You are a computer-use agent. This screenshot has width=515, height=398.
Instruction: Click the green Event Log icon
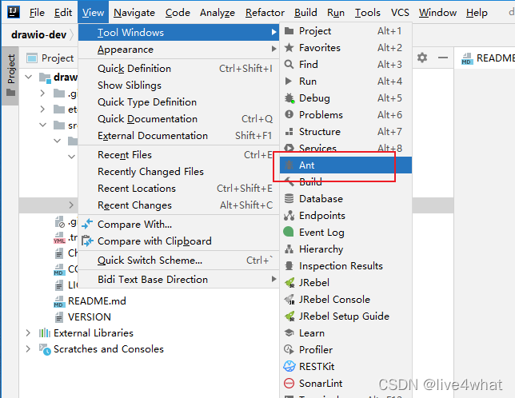coord(289,232)
